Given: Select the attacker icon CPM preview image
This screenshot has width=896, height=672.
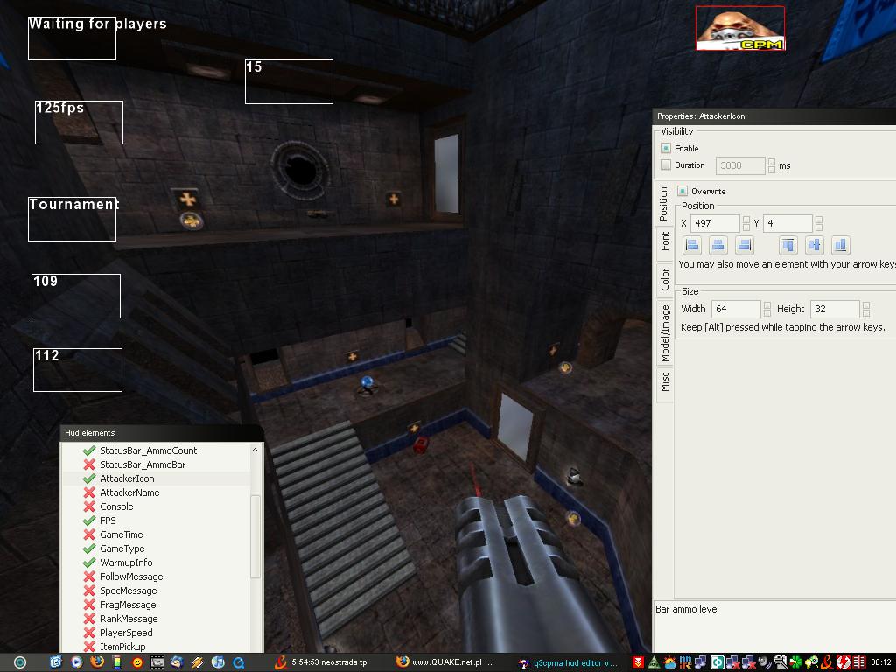Looking at the screenshot, I should 740,28.
